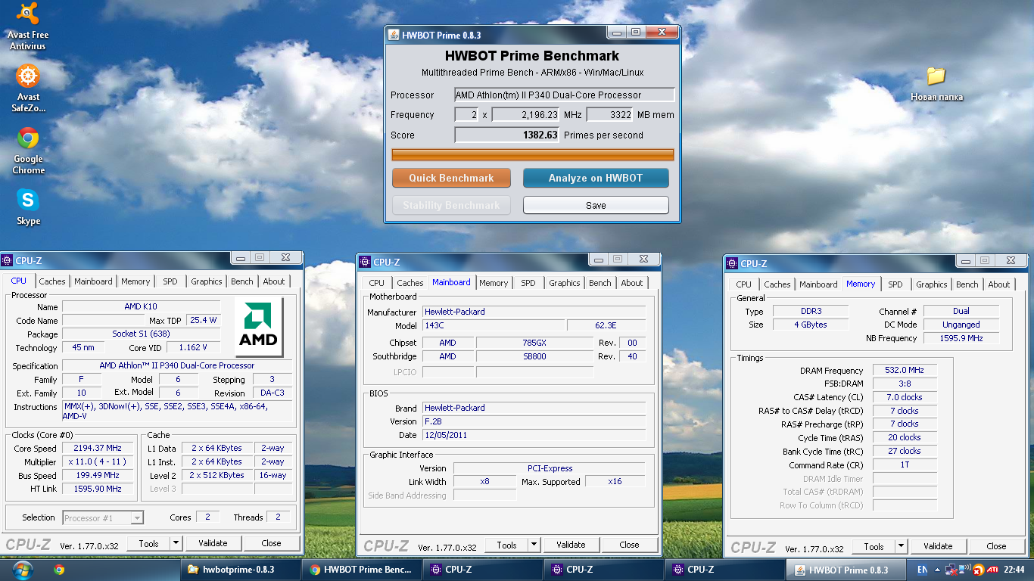Image resolution: width=1034 pixels, height=581 pixels.
Task: Open Avast Free Antivirus desktop icon
Action: pos(28,27)
